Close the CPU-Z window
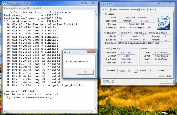Viewport: 177px width, 115px height. [x=170, y=4]
